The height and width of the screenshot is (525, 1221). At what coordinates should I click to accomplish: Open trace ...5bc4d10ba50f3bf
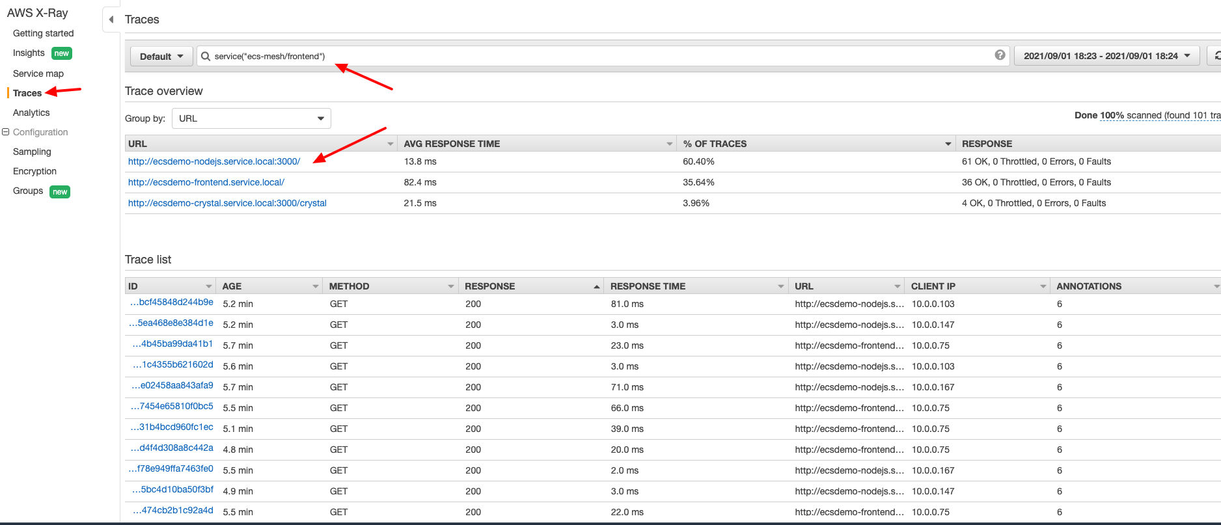(172, 489)
